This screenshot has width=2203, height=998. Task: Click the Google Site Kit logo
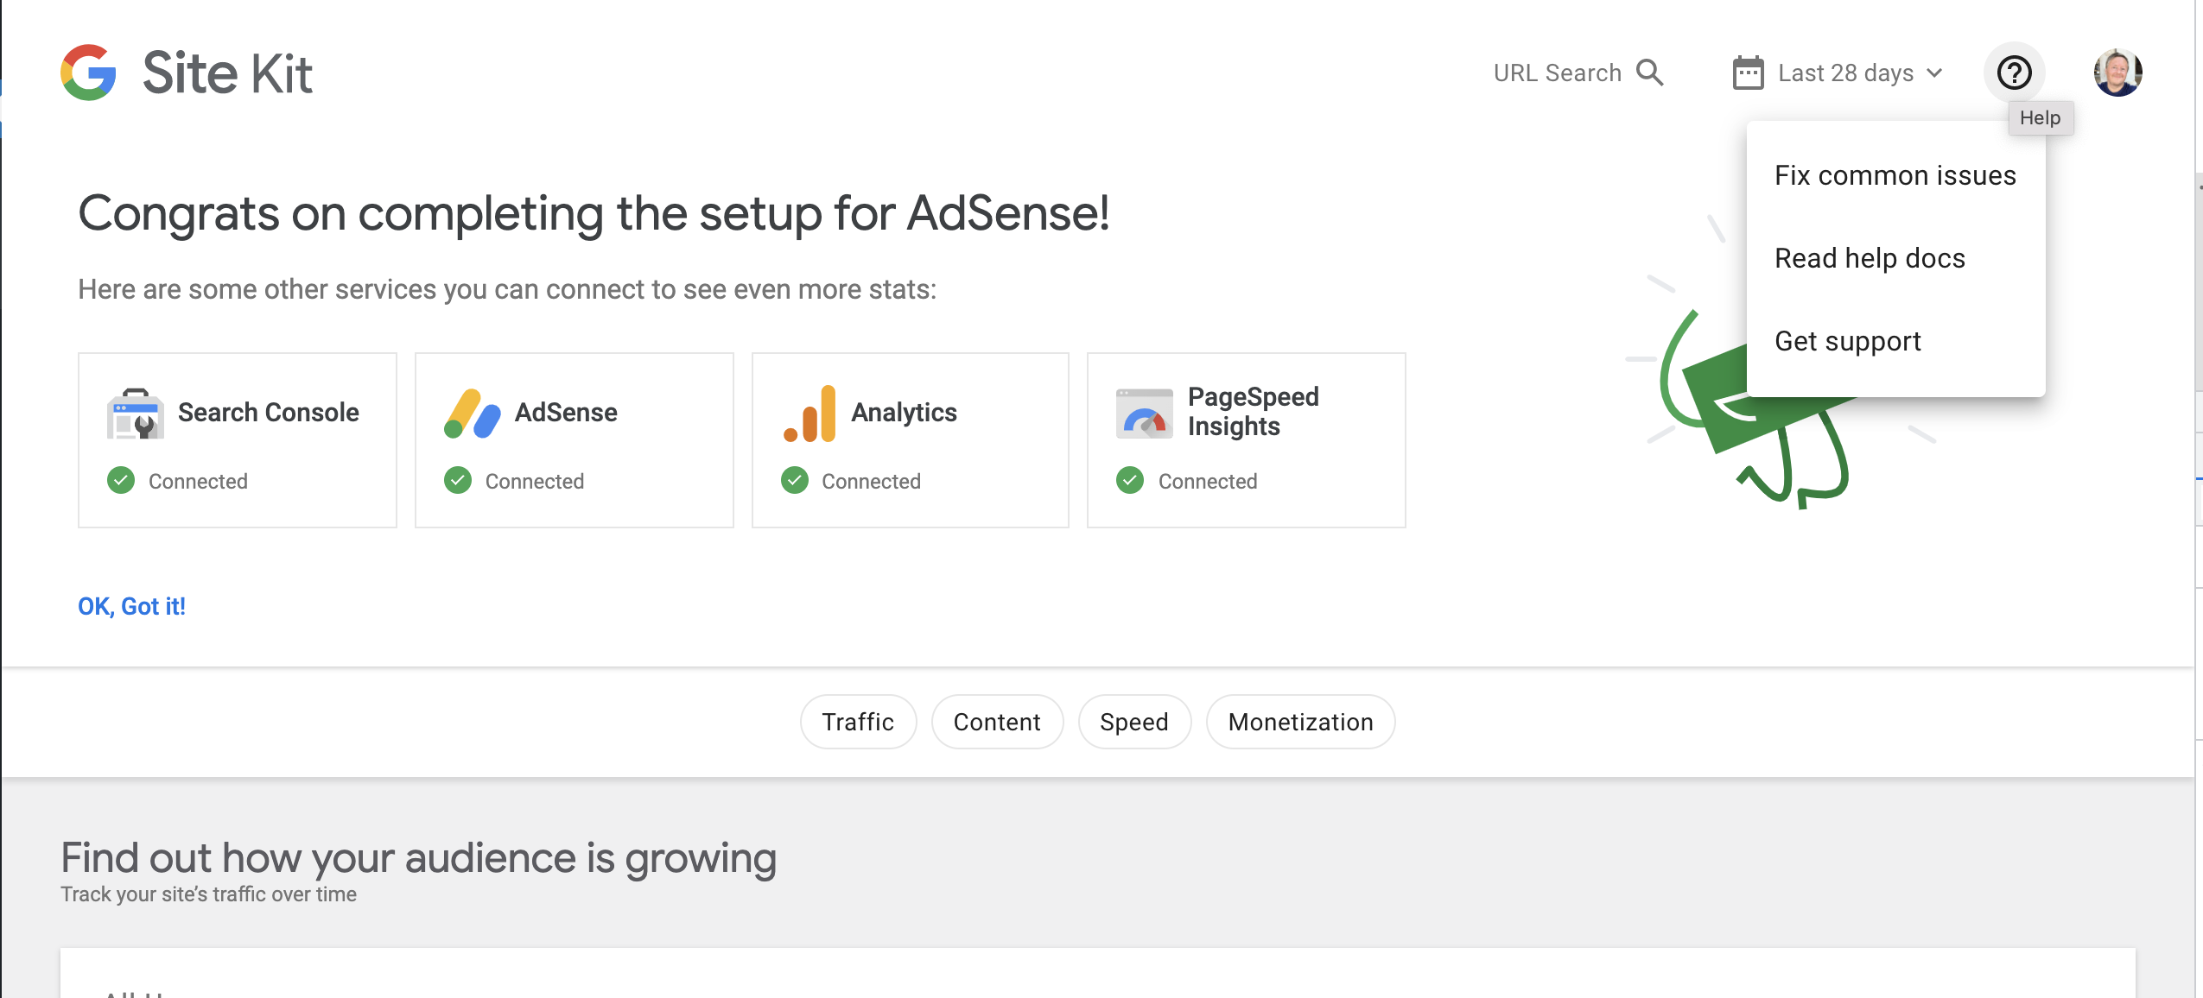point(185,73)
